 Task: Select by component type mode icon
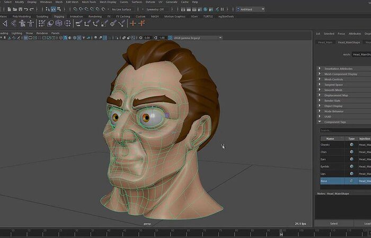59,9
